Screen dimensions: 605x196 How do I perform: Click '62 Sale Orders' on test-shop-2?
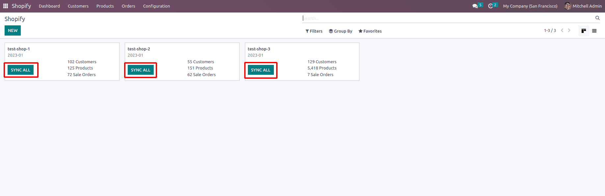[202, 74]
